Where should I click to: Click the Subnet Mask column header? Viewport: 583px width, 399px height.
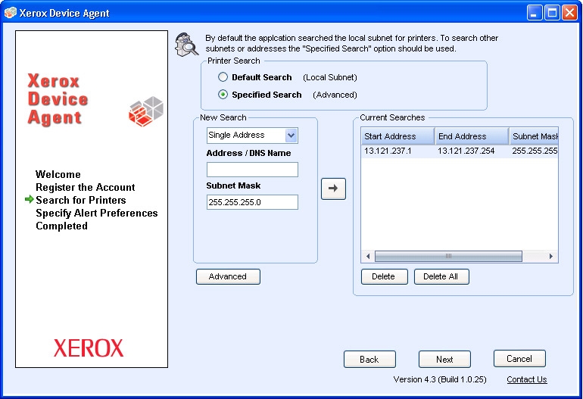[534, 136]
